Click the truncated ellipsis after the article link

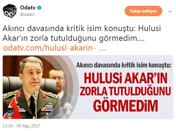[102, 50]
